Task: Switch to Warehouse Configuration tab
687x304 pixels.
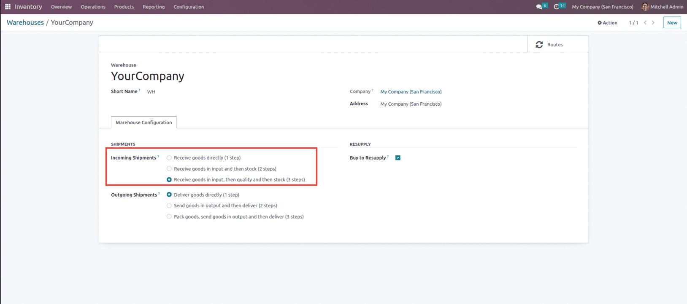Action: click(x=144, y=123)
